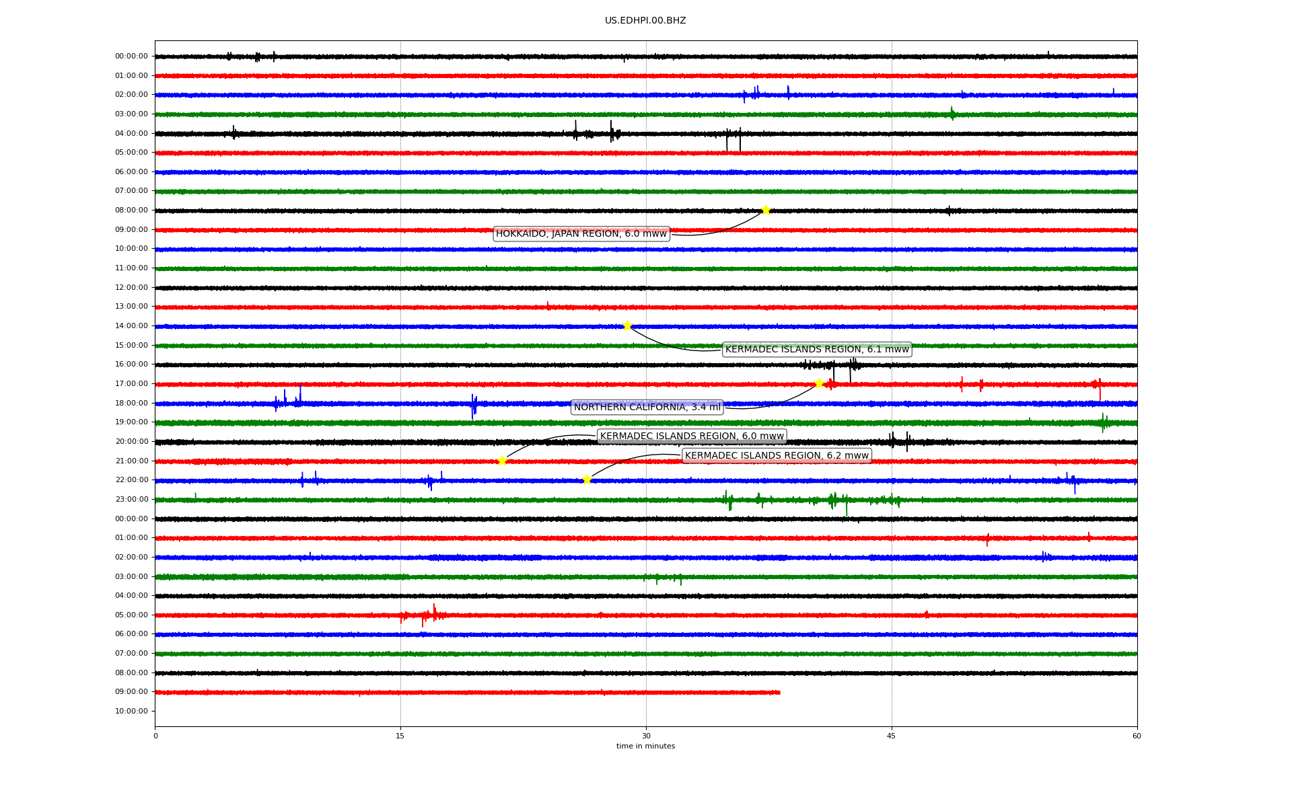Image resolution: width=1292 pixels, height=807 pixels.
Task: Click the 19:00:00 row label
Action: pos(131,422)
